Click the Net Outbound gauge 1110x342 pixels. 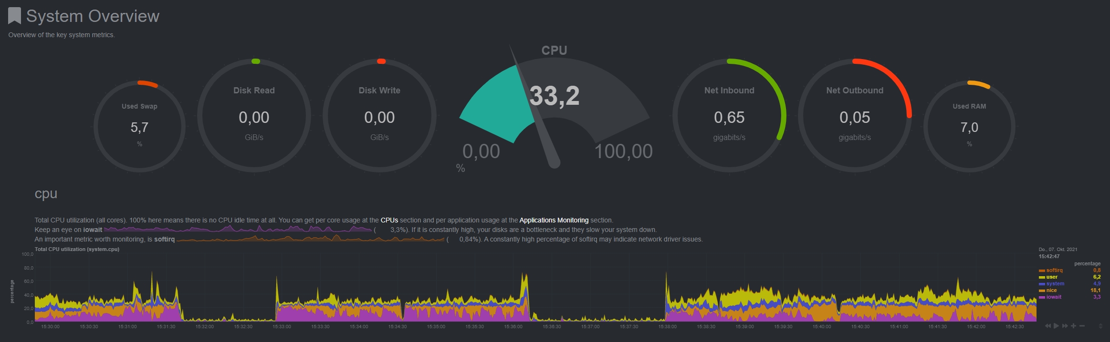854,115
